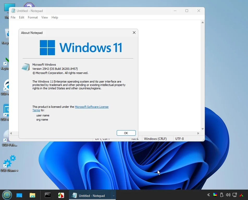Viewport: 248px width, 200px height.
Task: Open the Edit menu in Notepad
Action: pyautogui.click(x=22, y=17)
